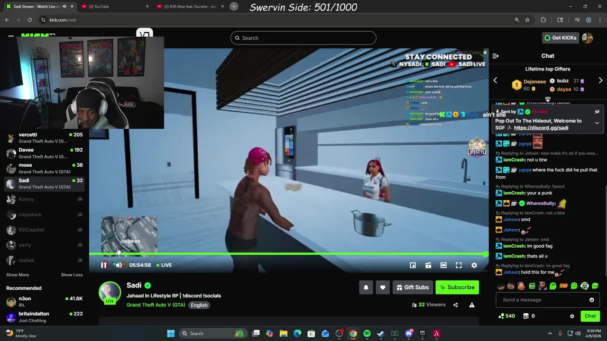Mute the Sadi Stream tab audio icon
The width and height of the screenshot is (607, 341).
[x=64, y=7]
